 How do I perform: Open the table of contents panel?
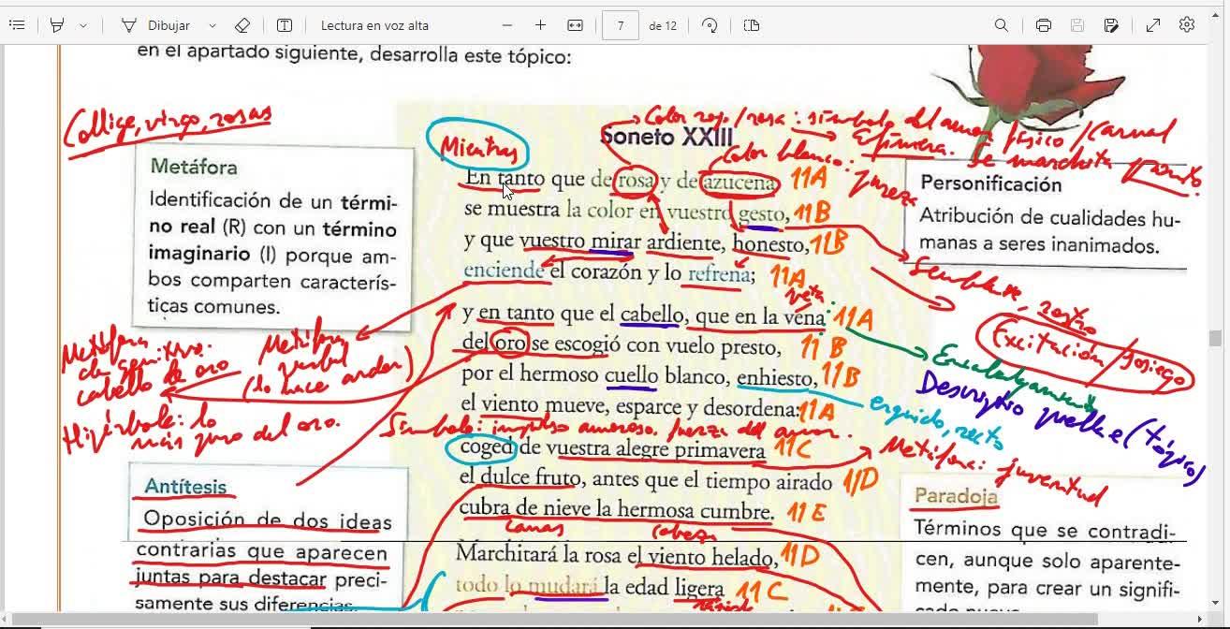click(x=16, y=25)
